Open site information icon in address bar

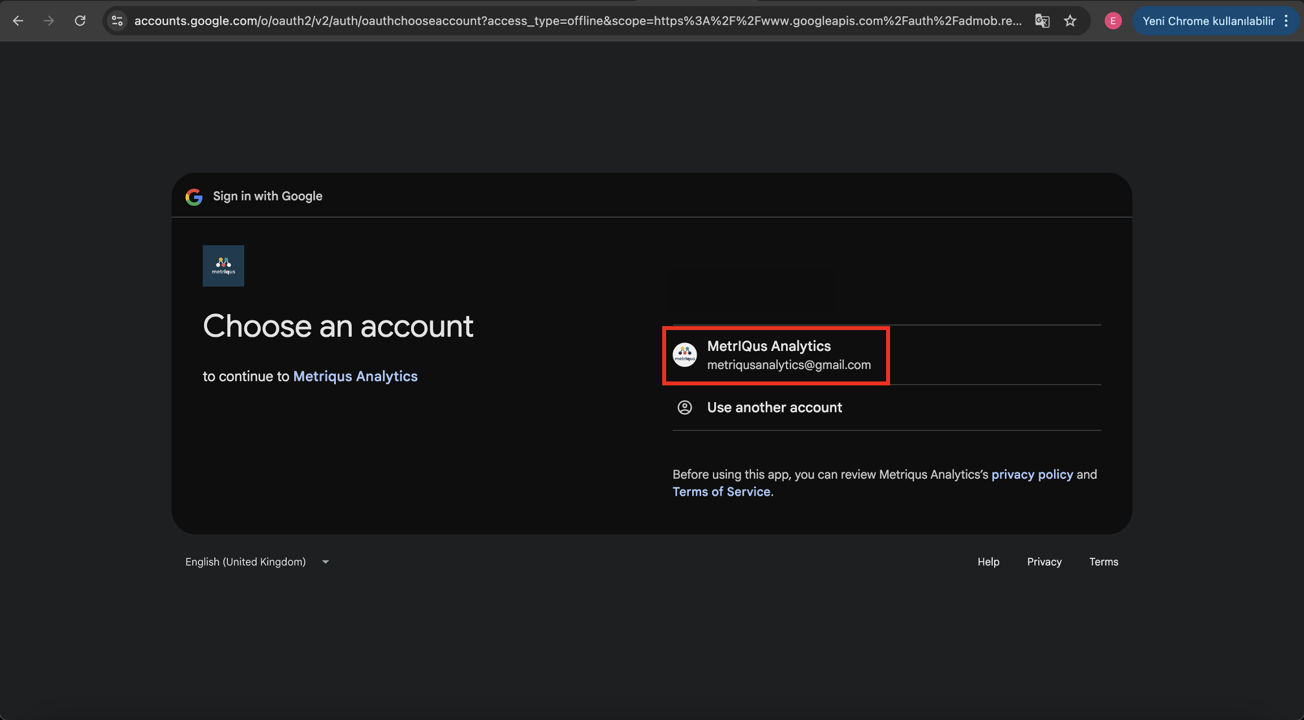(x=117, y=21)
